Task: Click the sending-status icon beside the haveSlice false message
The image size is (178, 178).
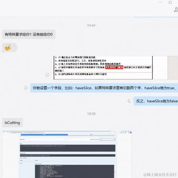Action: click(x=129, y=101)
